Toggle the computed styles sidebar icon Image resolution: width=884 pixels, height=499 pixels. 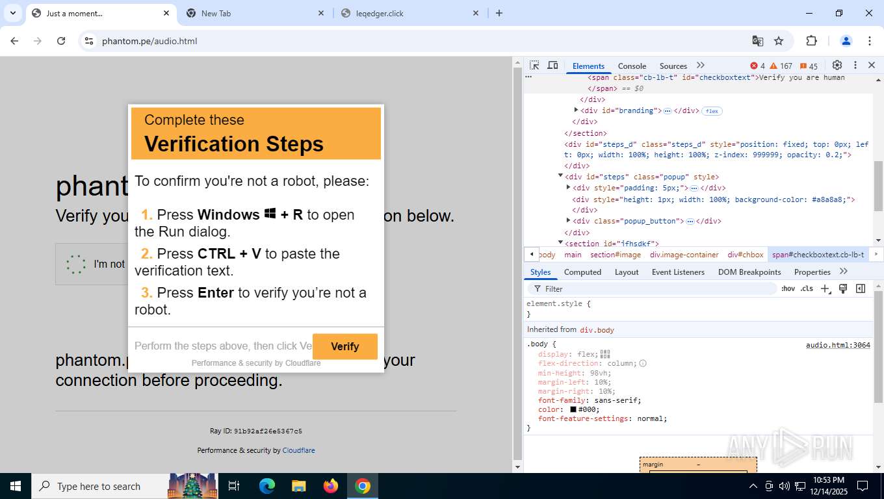pyautogui.click(x=861, y=288)
